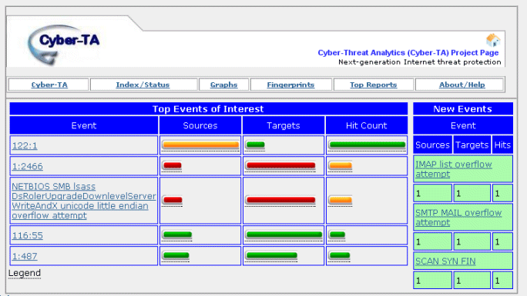
Task: Open Cyber-Threat Analytics Project Page link
Action: [x=408, y=52]
